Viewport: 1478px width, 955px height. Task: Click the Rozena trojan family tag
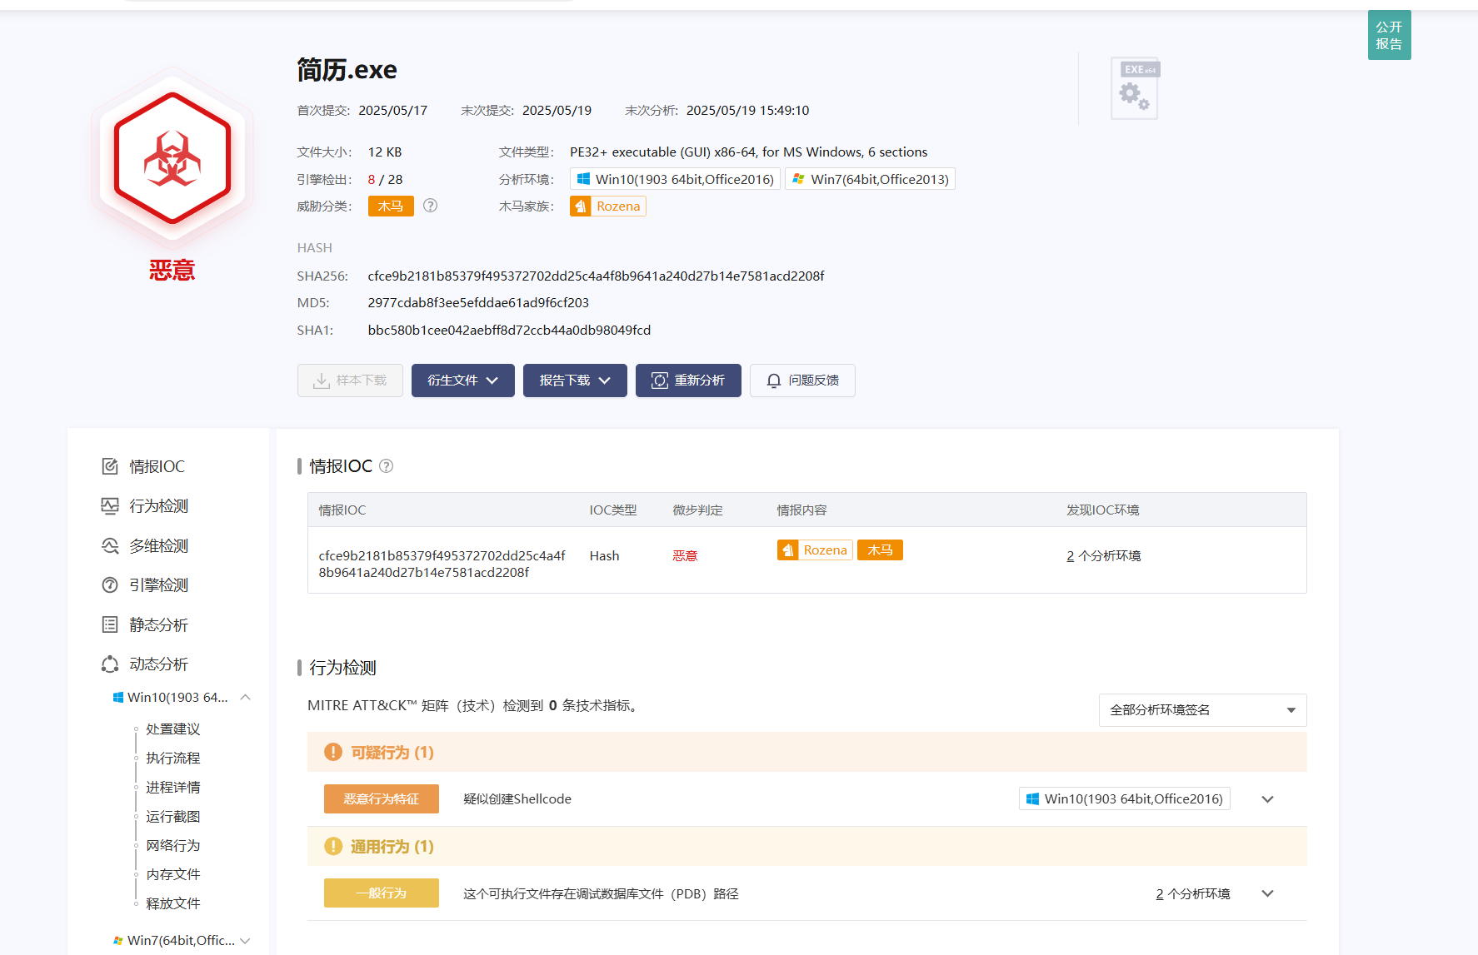(x=608, y=206)
